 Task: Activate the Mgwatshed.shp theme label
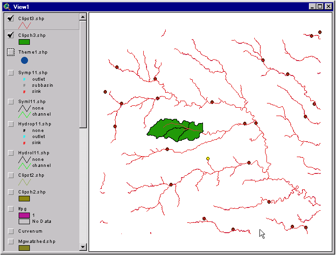point(37,241)
